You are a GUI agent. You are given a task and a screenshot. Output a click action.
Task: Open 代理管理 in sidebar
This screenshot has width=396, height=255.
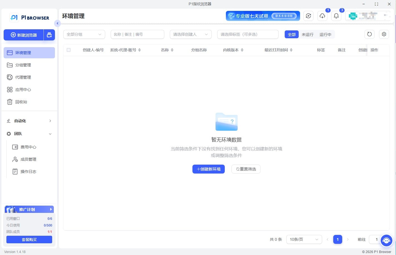tap(29, 77)
